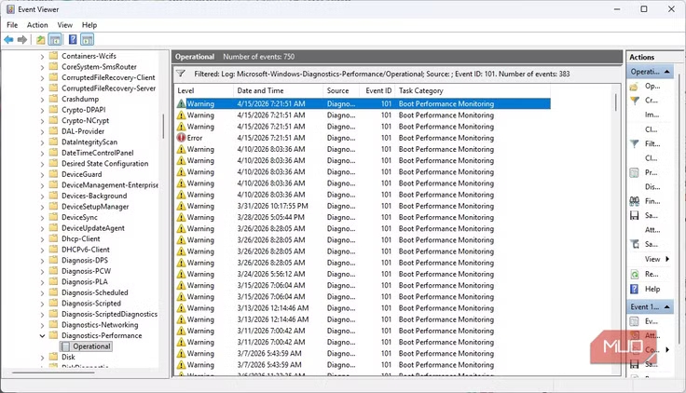Viewport: 686px width, 393px height.
Task: Click the Back arrow in the toolbar
Action: point(9,40)
